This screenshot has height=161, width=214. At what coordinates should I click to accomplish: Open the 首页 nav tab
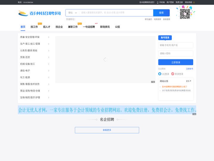[x=23, y=27]
